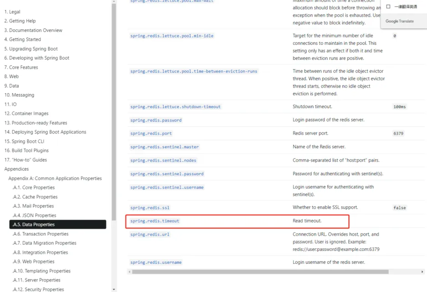The height and width of the screenshot is (292, 427).
Task: Open the 9. Data chapter
Action: pyautogui.click(x=12, y=86)
